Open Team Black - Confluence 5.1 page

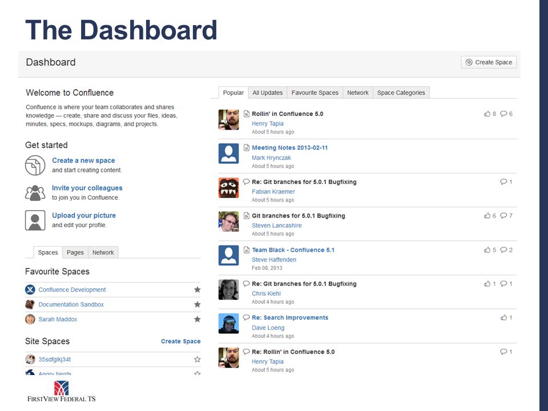[x=293, y=250]
